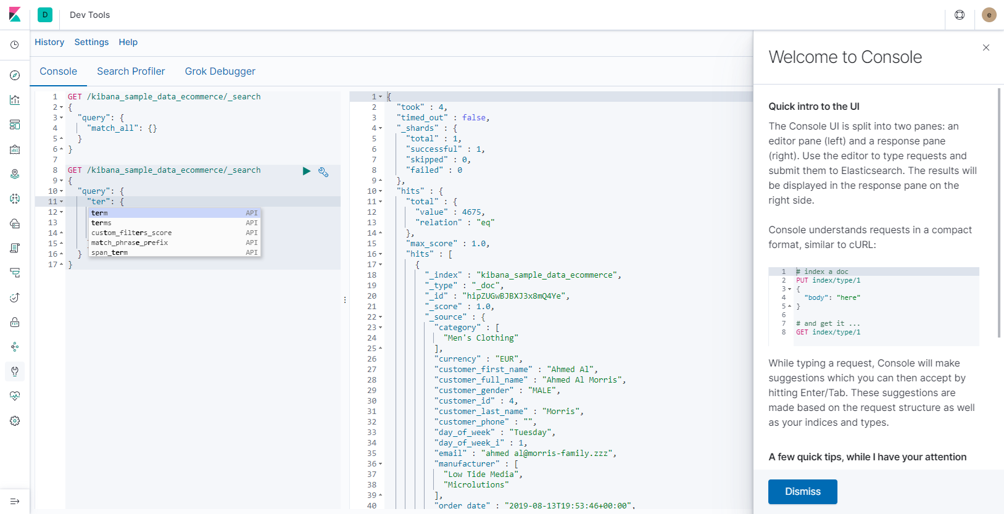This screenshot has width=1004, height=514.
Task: Open APM icon in sidebar
Action: point(15,273)
